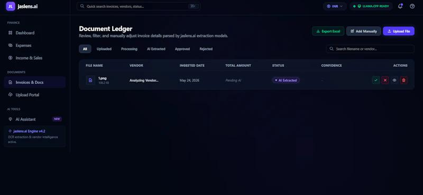Focus the Search filename or vendor field

(x=370, y=49)
